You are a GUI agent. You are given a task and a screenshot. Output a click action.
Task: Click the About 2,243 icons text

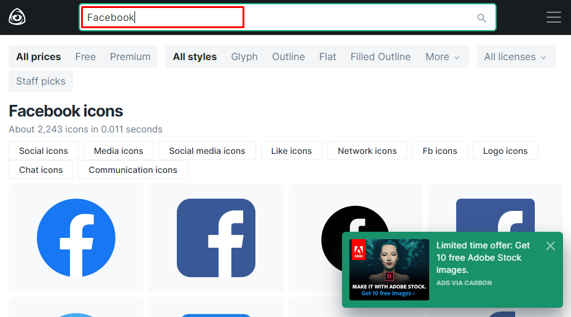point(85,129)
